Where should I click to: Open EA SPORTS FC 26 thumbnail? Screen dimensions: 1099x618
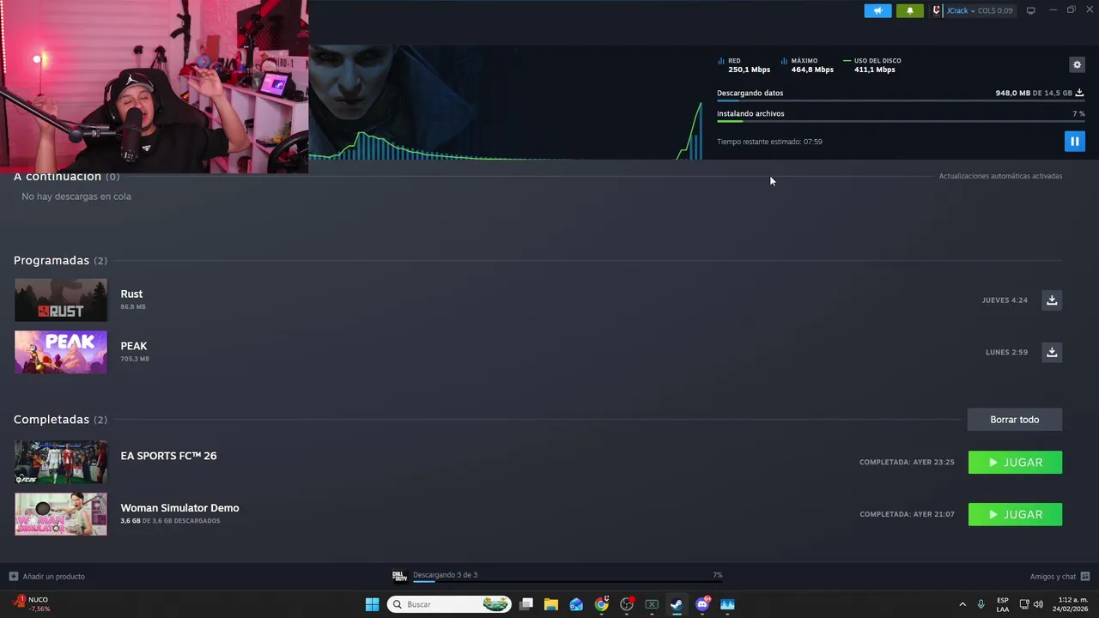coord(61,463)
